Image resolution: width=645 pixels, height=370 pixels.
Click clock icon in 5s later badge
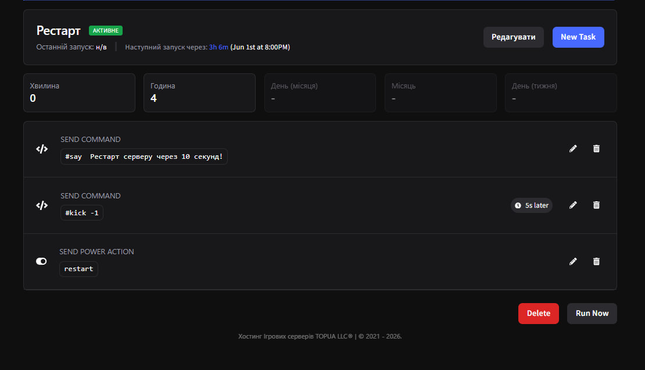point(518,205)
